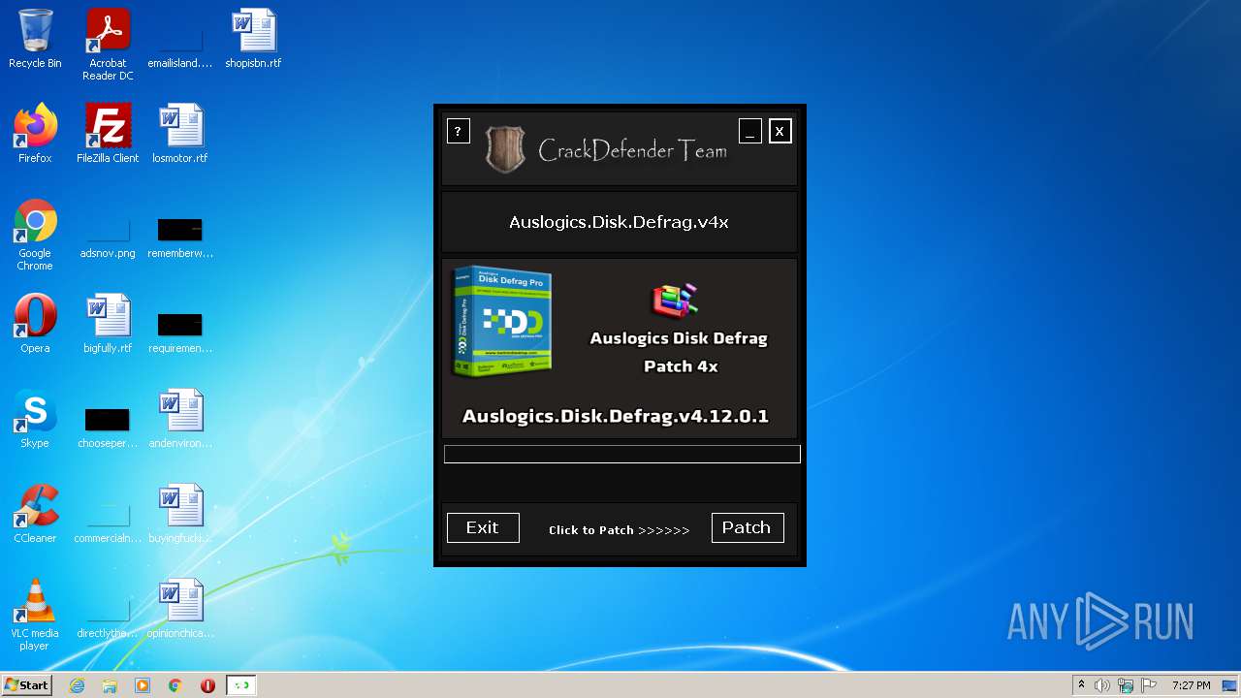Click the Auslogics.Disk.Defrag.v4.12.0.1 version text
Viewport: 1241px width, 698px height.
616,416
